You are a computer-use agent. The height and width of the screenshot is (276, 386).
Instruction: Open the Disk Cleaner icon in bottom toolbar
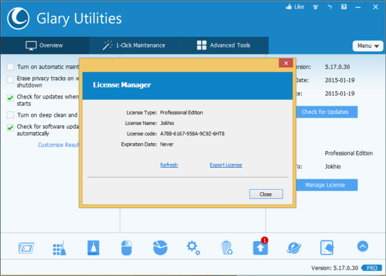tap(26, 248)
